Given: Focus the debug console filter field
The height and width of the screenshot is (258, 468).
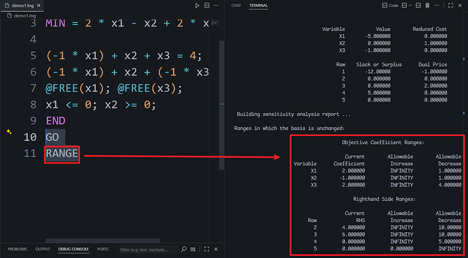Looking at the screenshot, I should [x=149, y=249].
